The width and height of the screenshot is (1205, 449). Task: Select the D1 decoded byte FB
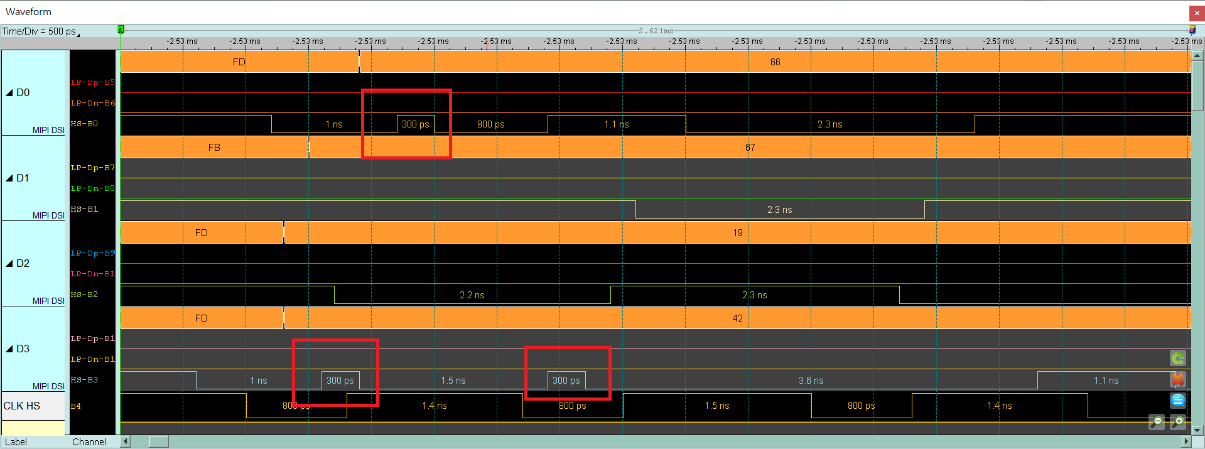pyautogui.click(x=214, y=148)
